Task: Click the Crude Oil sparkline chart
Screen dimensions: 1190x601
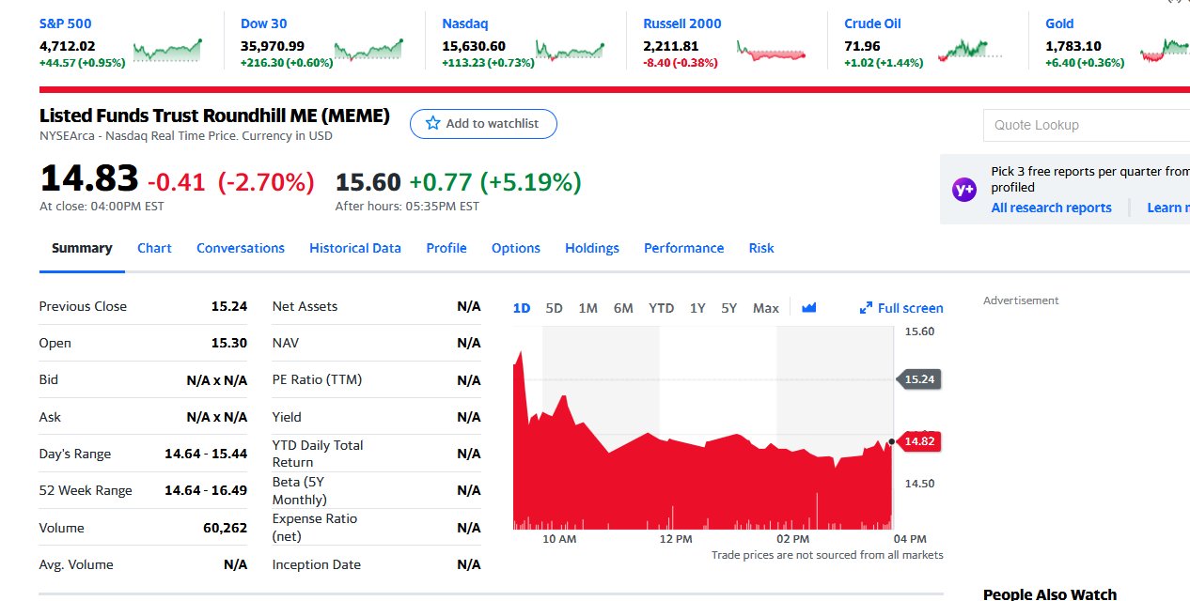Action: click(x=970, y=50)
